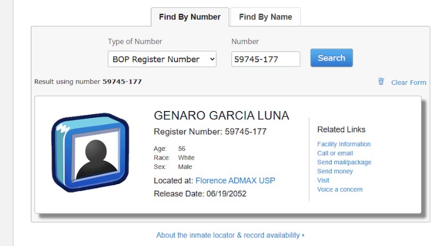Open the Send mail/package link

344,162
